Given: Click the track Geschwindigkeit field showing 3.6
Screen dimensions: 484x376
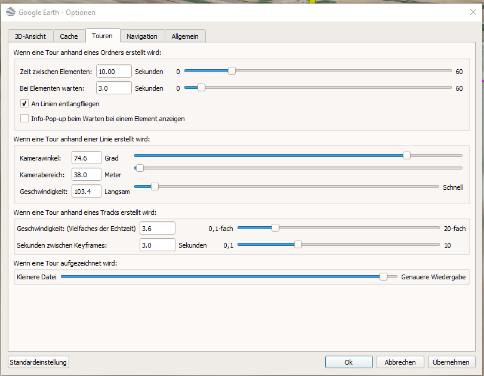Looking at the screenshot, I should click(x=158, y=228).
